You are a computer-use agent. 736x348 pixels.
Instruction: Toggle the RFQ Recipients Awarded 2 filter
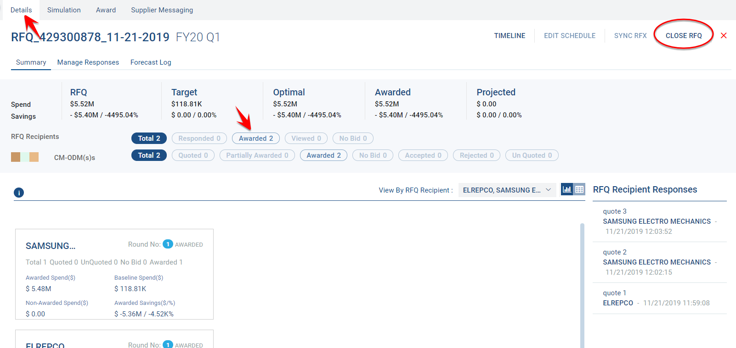coord(255,138)
